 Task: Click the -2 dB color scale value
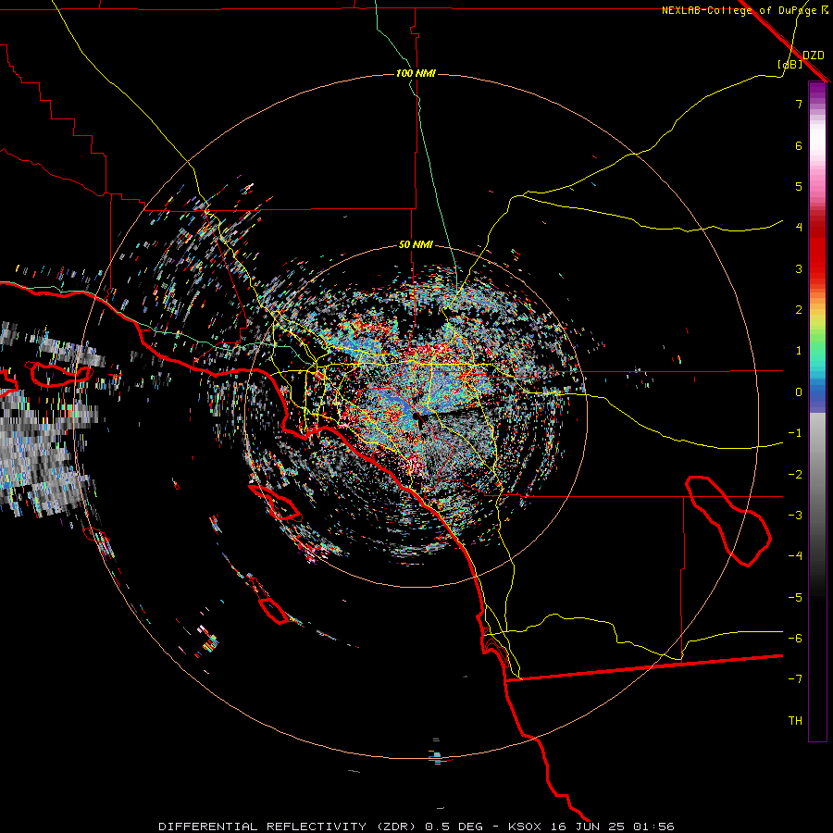[x=795, y=475]
